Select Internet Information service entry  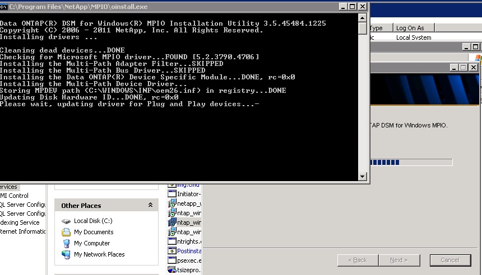pos(22,231)
